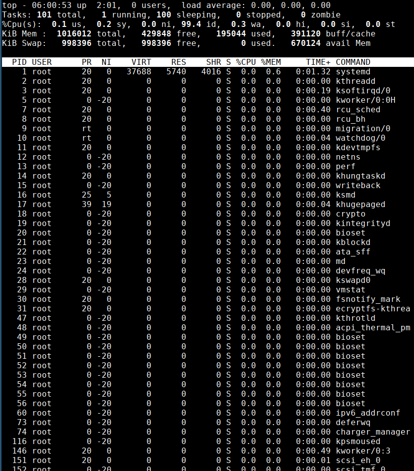Click the NI column header
Screen dimensions: 414x471
tap(106, 62)
